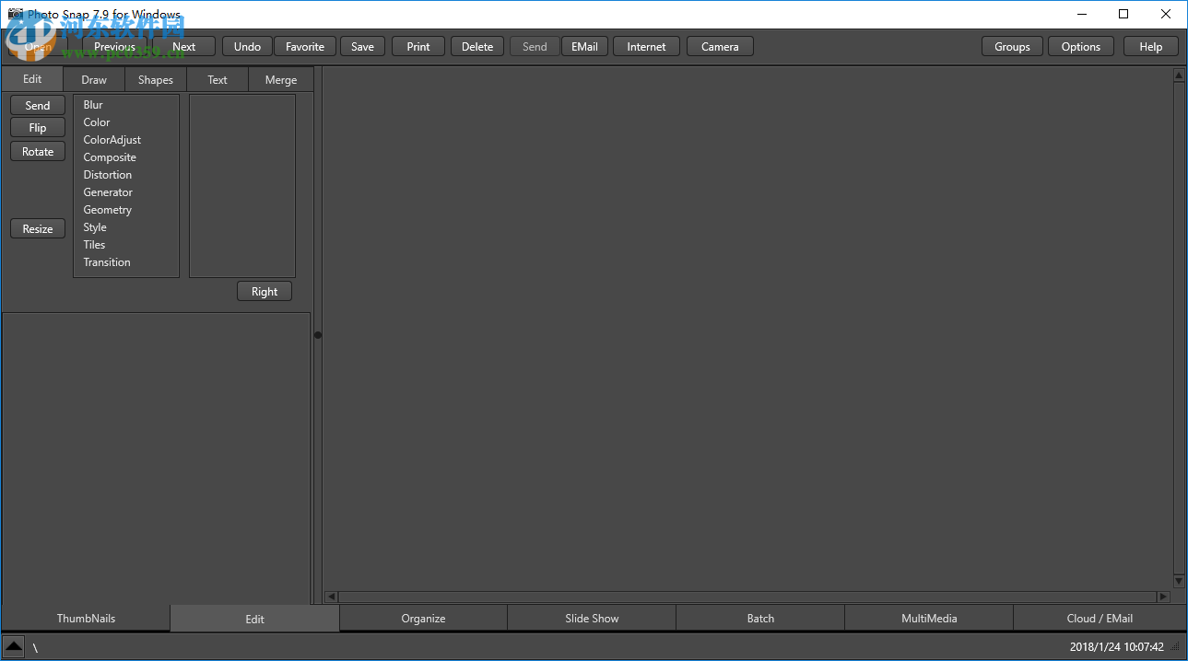This screenshot has height=661, width=1188.
Task: Switch to the Text tab
Action: [x=218, y=80]
